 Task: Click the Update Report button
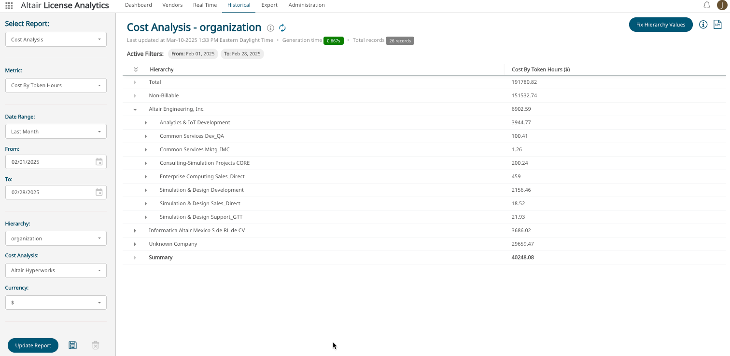[33, 345]
